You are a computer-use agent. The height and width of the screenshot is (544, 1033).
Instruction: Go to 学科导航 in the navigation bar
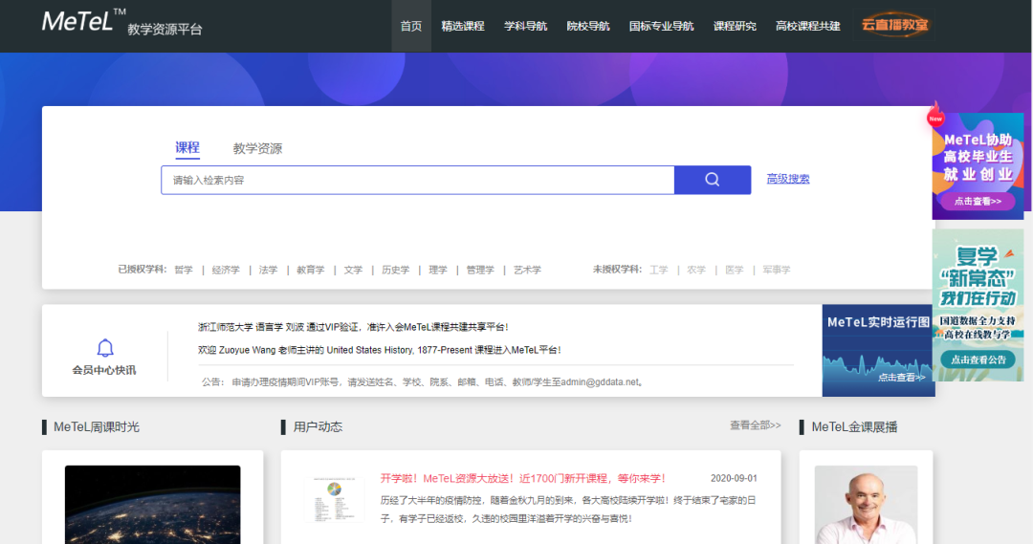click(x=526, y=26)
